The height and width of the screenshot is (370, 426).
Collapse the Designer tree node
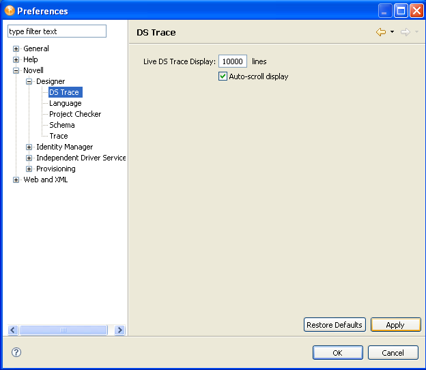tap(29, 81)
